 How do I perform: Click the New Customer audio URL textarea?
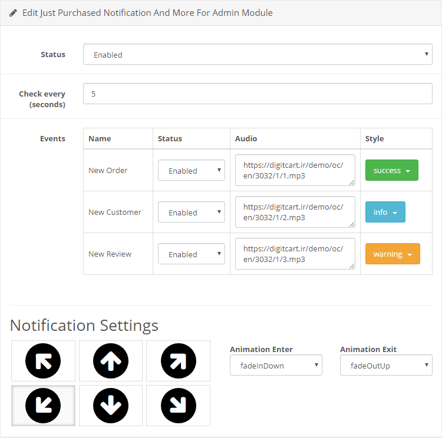[x=295, y=212]
